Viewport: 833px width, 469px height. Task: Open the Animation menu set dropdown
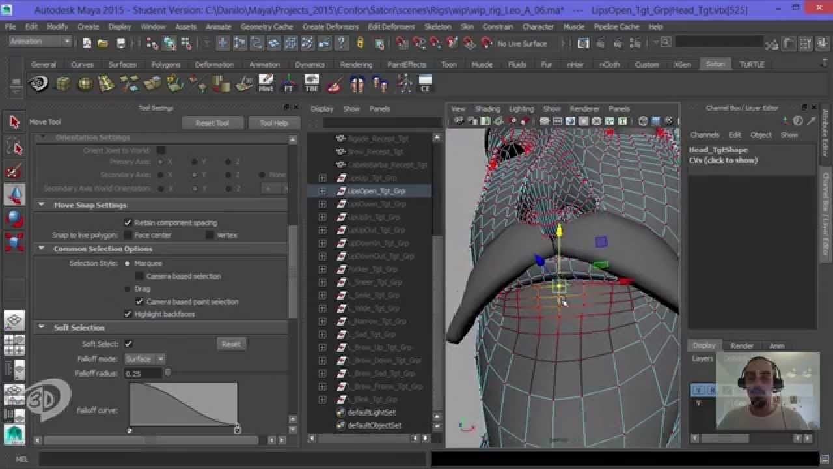click(40, 42)
